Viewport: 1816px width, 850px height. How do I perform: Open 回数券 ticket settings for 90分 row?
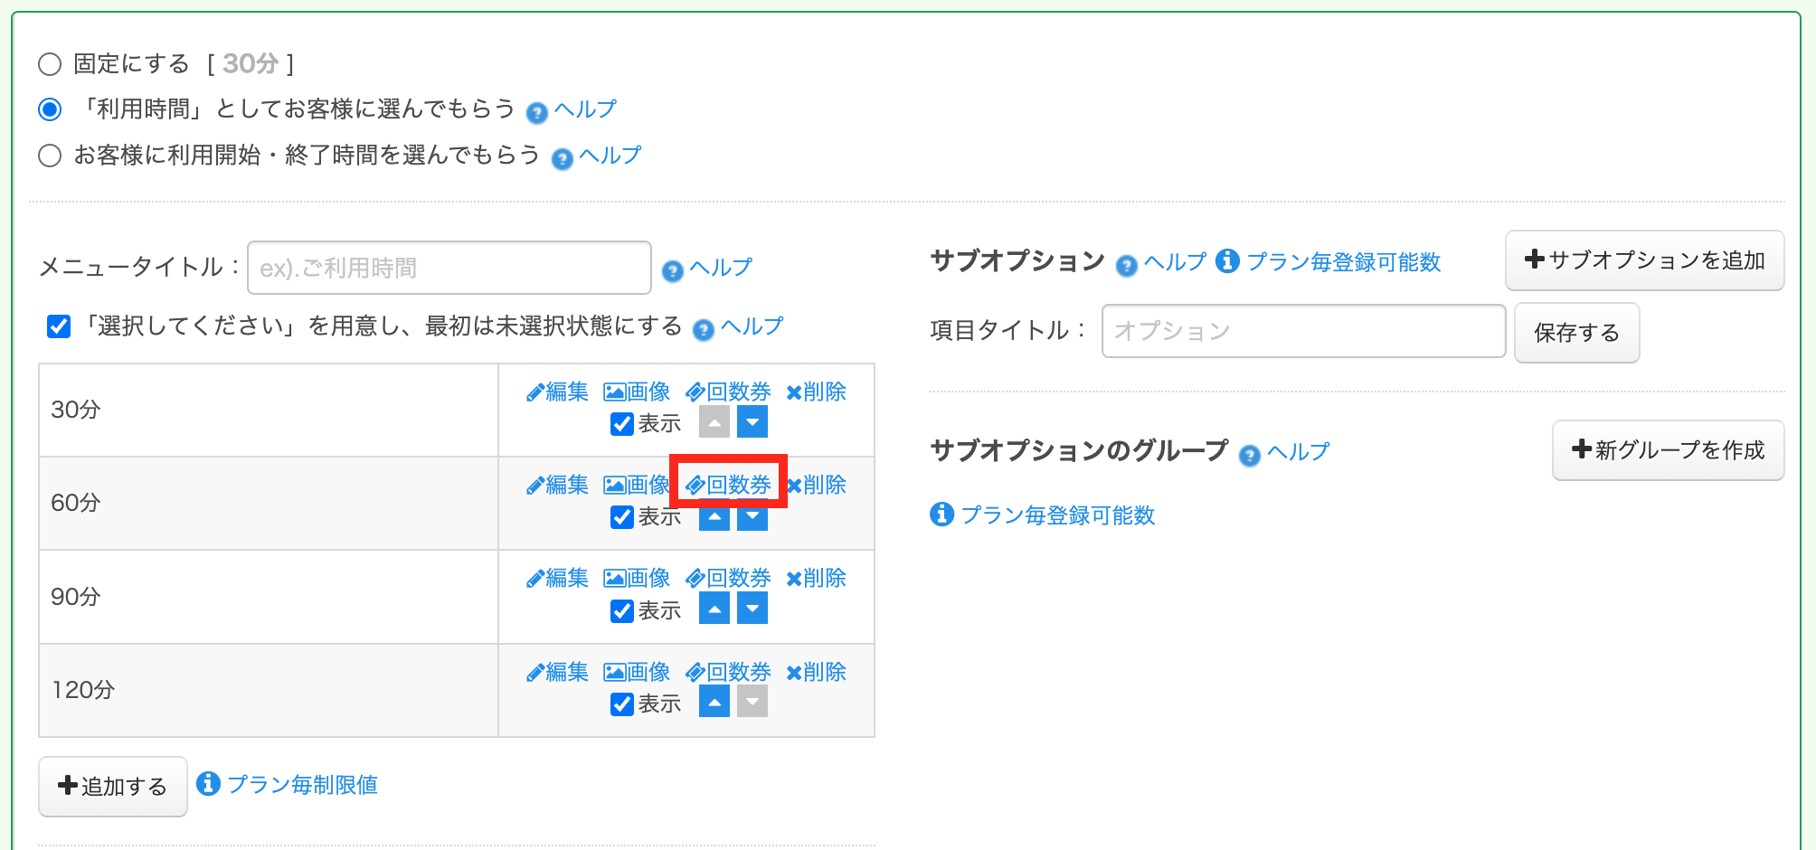tap(728, 579)
